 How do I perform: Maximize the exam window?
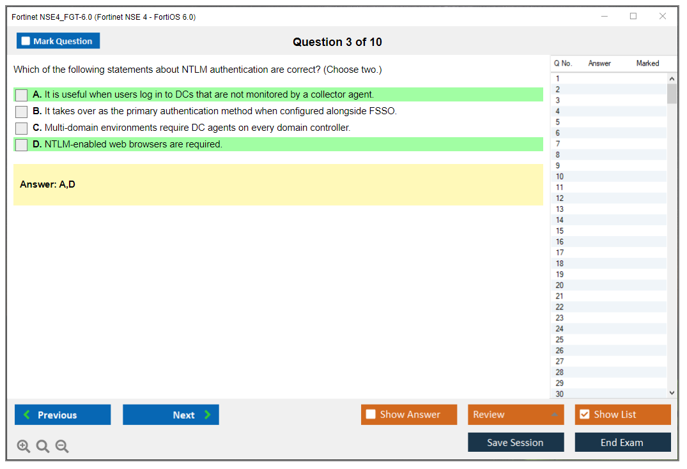633,17
